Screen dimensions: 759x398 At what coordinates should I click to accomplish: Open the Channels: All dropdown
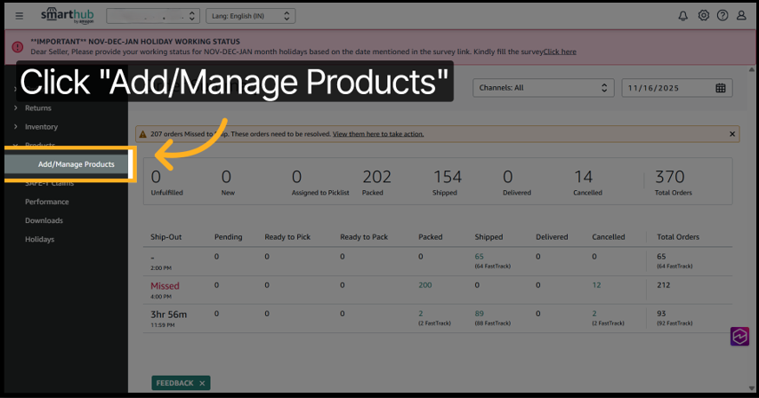tap(544, 88)
